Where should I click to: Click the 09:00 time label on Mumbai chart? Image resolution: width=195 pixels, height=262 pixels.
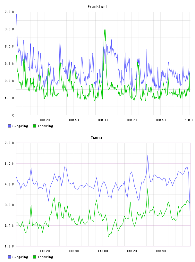[103, 251]
